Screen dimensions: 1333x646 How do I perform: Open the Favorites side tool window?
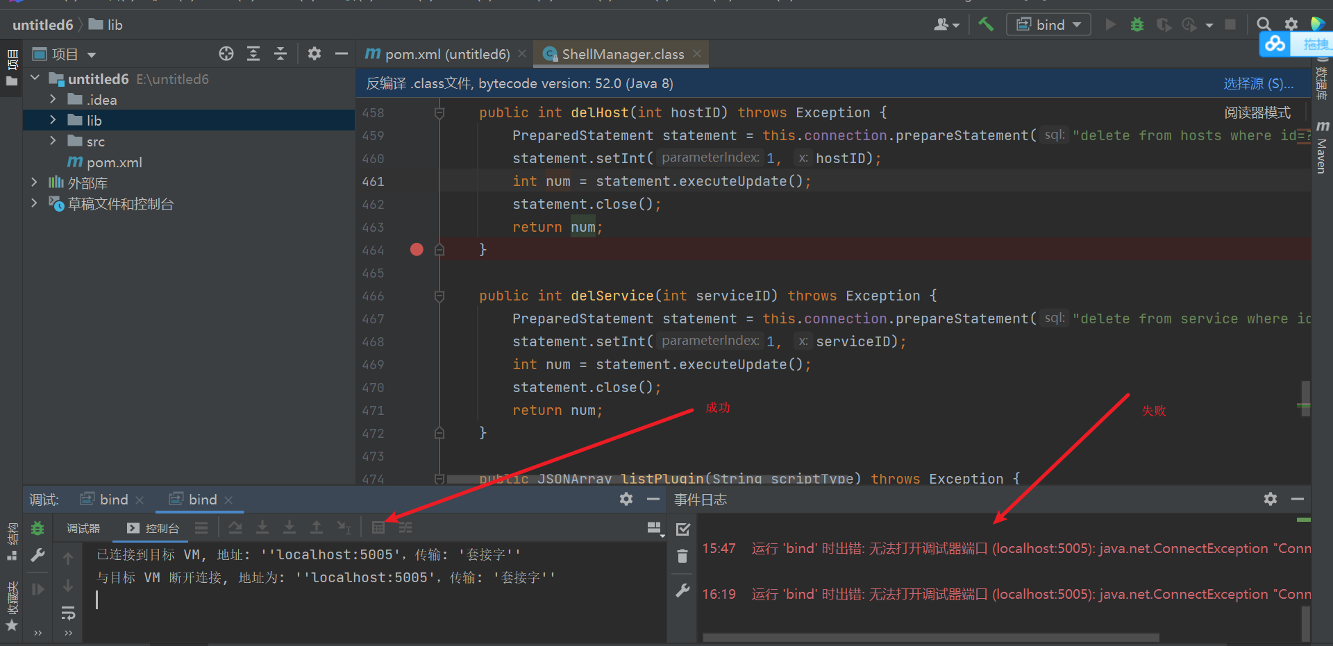(12, 606)
